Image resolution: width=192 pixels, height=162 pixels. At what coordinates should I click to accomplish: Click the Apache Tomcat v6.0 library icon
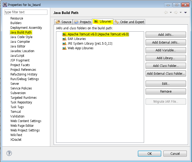pos(64,34)
